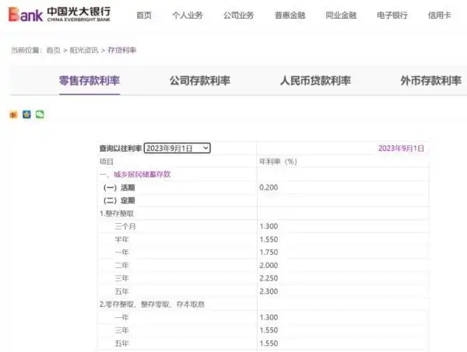Image resolution: width=467 pixels, height=352 pixels.
Task: Click the 2.零存整取、整存零取、存本取息 row
Action: pos(152,304)
